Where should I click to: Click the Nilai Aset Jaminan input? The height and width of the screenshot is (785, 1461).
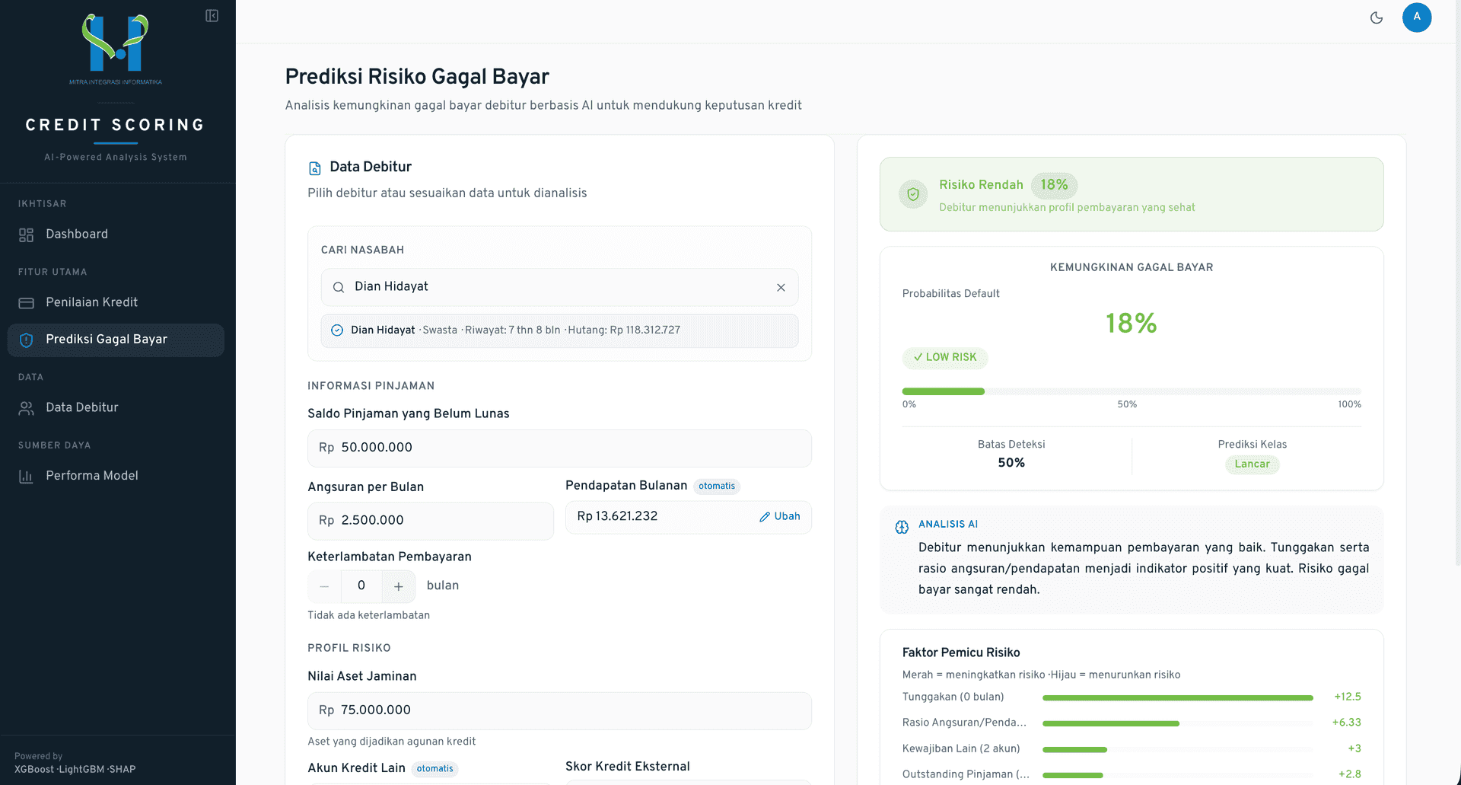559,710
